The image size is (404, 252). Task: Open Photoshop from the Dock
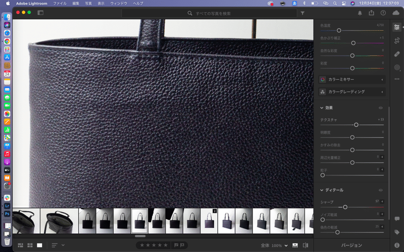pos(7,214)
